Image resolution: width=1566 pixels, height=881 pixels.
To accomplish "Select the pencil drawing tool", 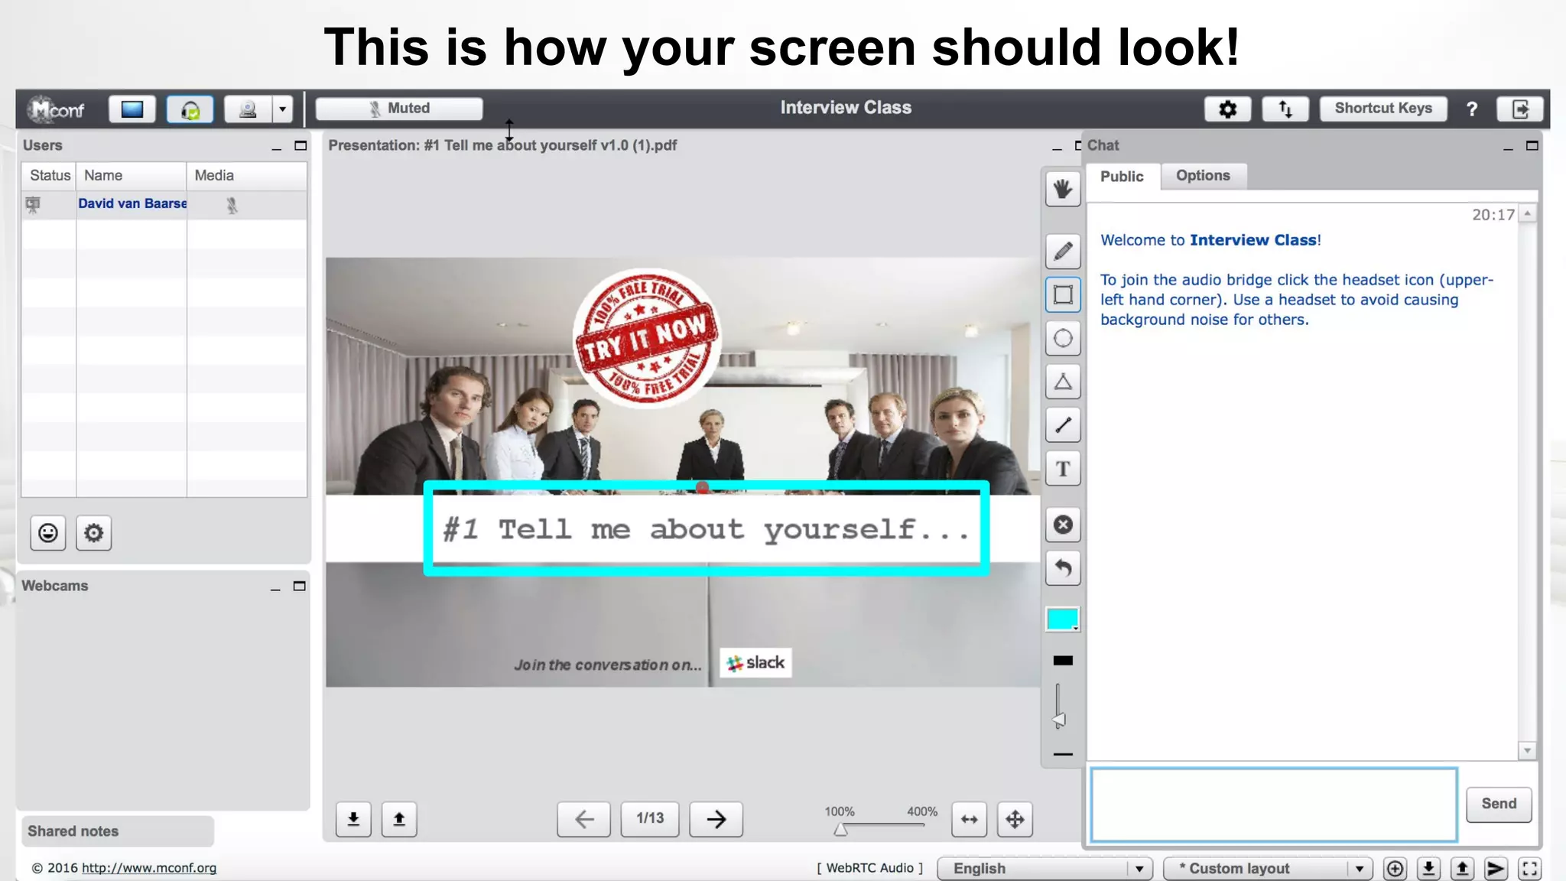I will tap(1063, 252).
